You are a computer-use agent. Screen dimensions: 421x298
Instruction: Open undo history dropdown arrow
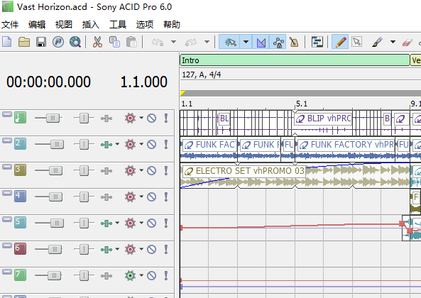click(174, 42)
